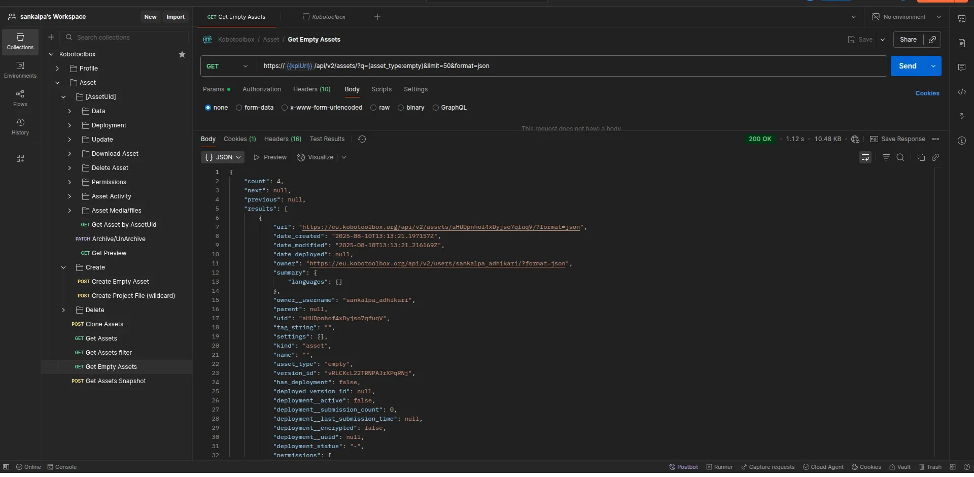Click the Environments sidebar icon

(20, 70)
